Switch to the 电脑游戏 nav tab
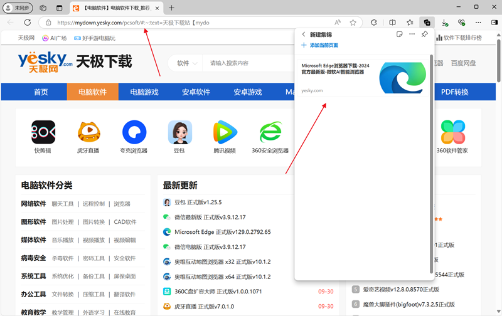The image size is (502, 316). (144, 92)
